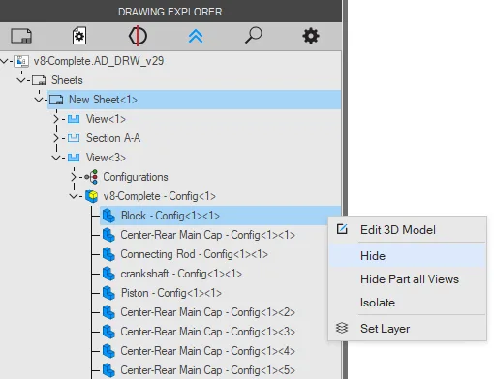Choose Set Layer from context menu
Screen dimensions: 494x379
(x=407, y=329)
